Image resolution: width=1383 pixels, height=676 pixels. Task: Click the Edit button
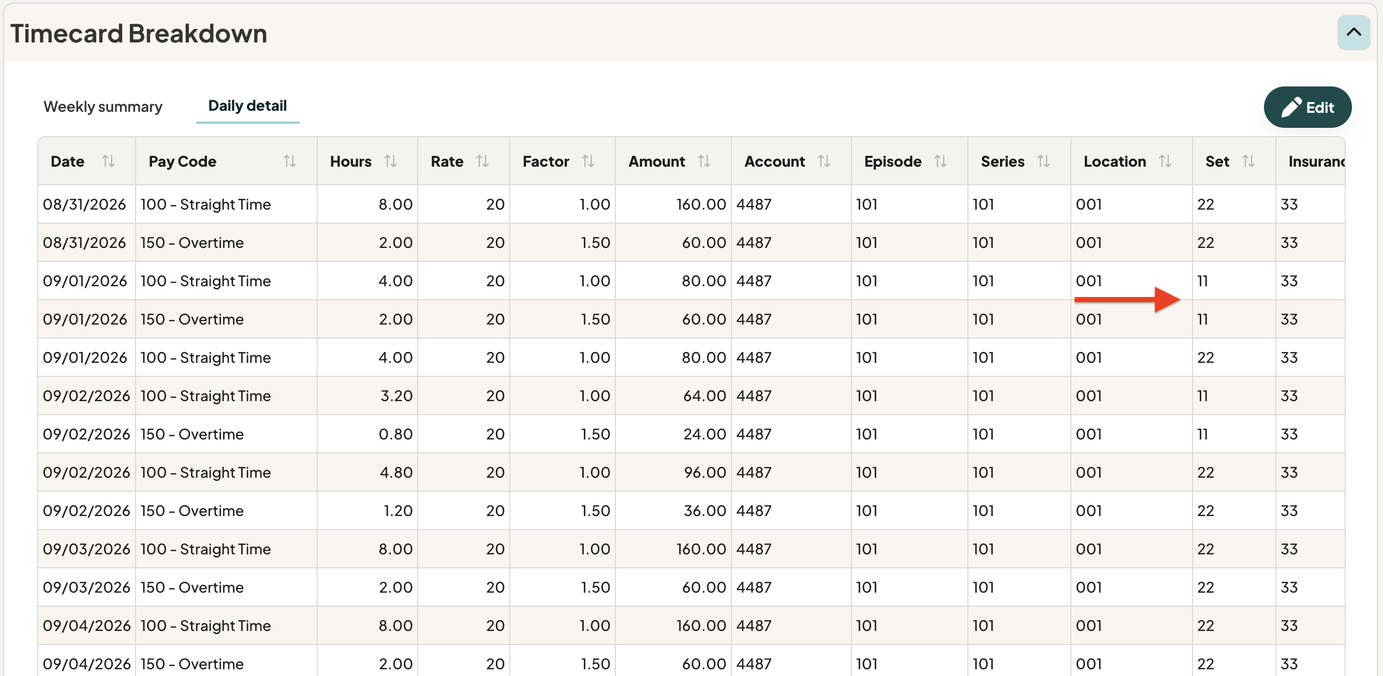click(1307, 107)
